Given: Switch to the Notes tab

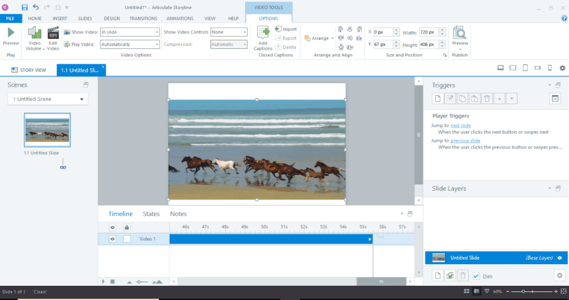Looking at the screenshot, I should [178, 213].
